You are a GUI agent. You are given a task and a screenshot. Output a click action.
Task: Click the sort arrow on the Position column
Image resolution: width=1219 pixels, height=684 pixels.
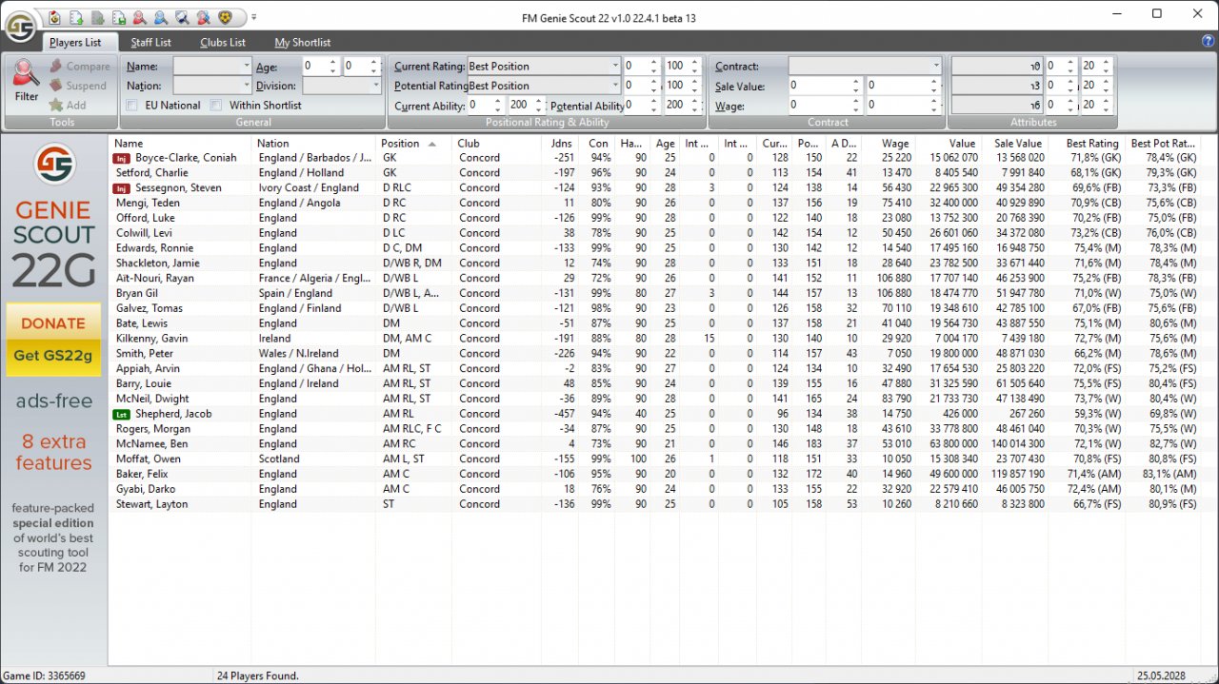pos(432,144)
